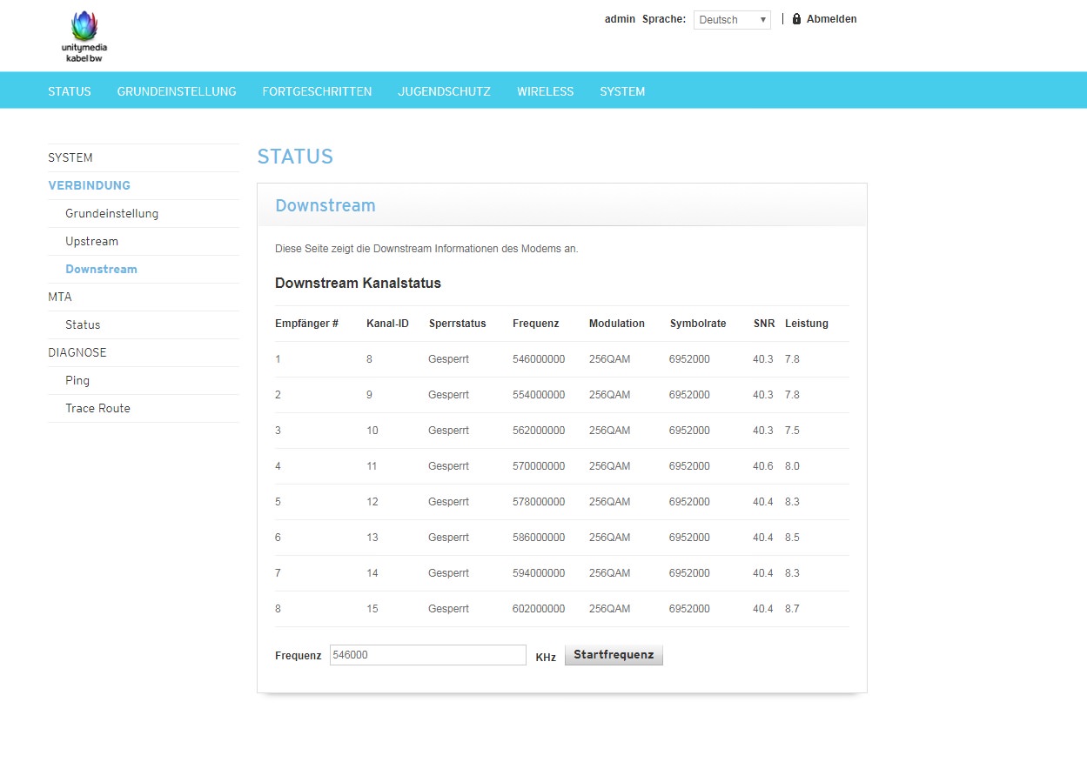Open the STATUS top menu
Viewport: 1087px width, 762px height.
tap(70, 91)
